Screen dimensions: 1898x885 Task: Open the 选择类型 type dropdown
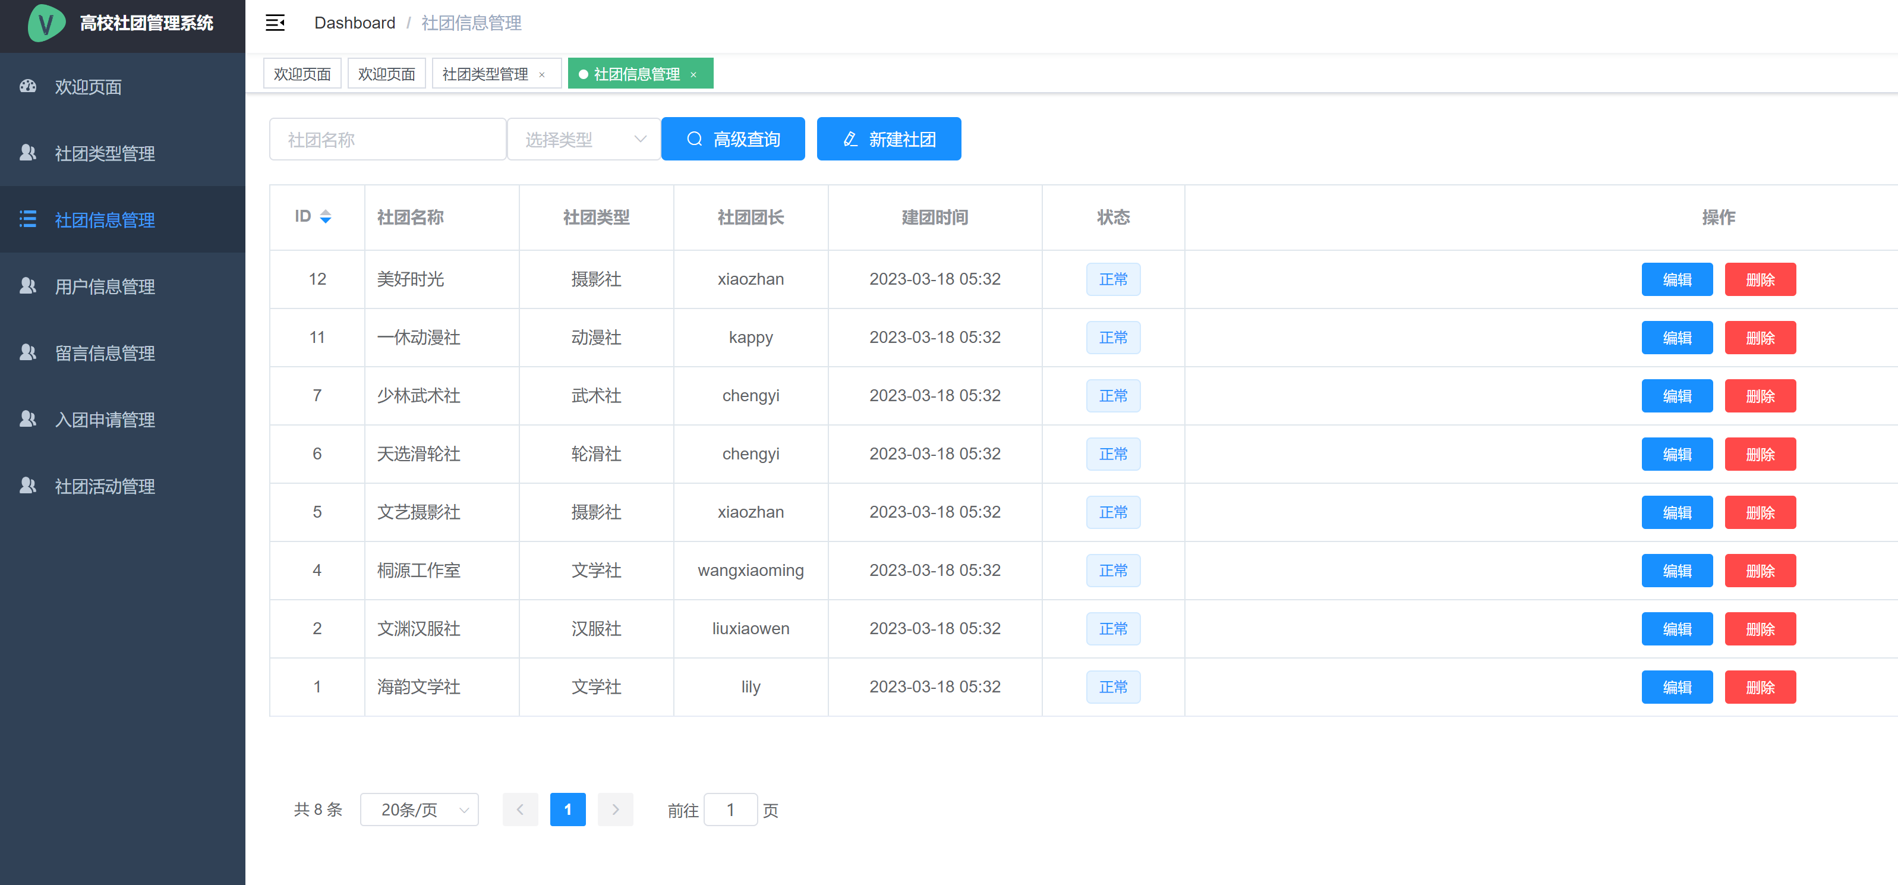tap(584, 138)
